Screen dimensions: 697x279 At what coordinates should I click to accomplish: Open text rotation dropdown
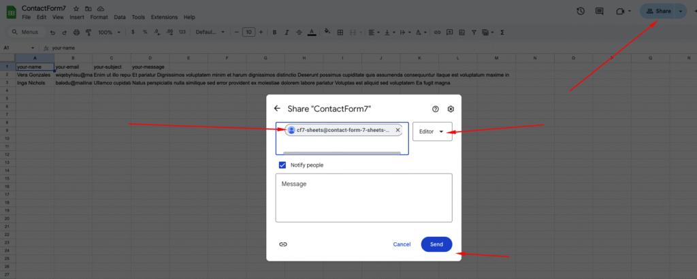coord(420,33)
